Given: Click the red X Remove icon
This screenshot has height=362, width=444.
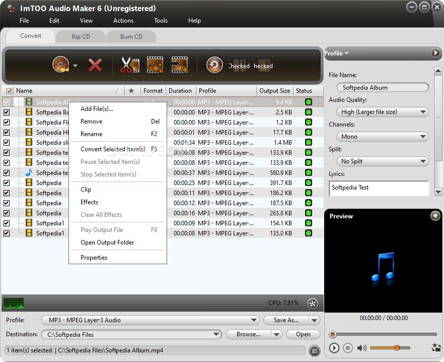Looking at the screenshot, I should coord(95,65).
